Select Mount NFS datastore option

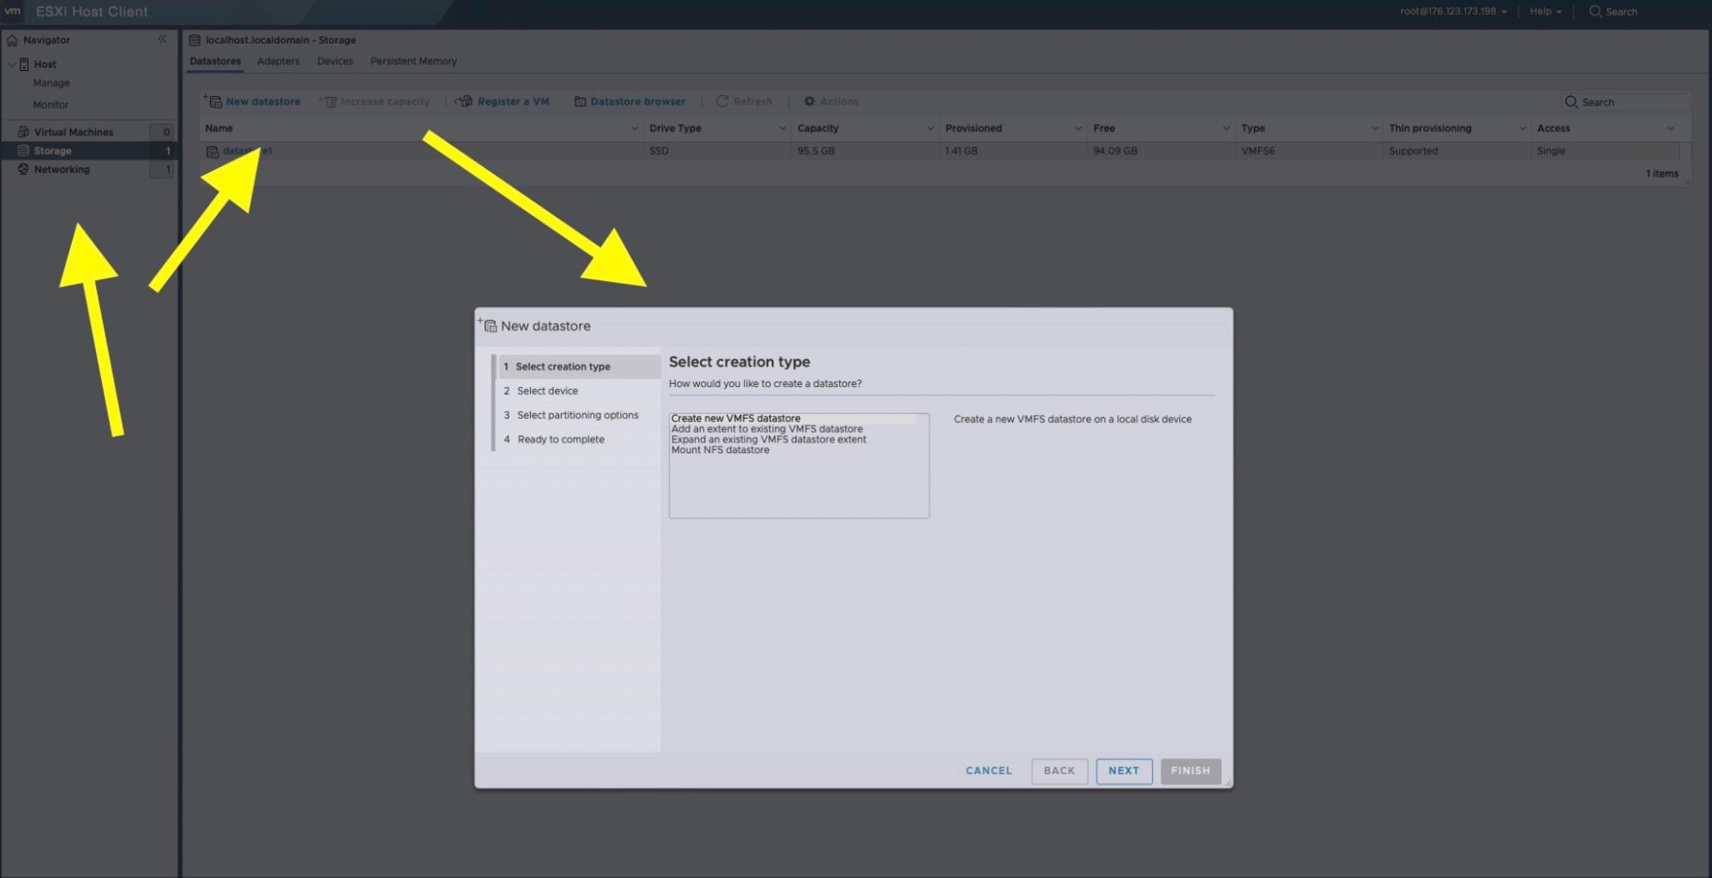click(x=720, y=450)
